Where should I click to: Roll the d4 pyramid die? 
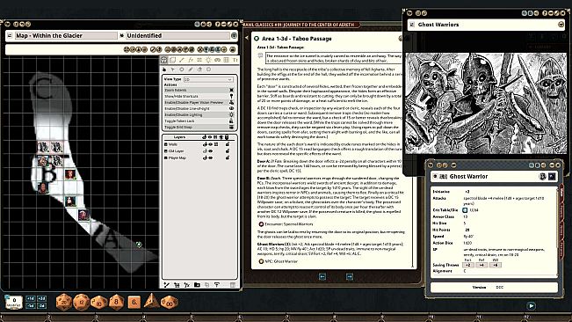[x=151, y=302]
